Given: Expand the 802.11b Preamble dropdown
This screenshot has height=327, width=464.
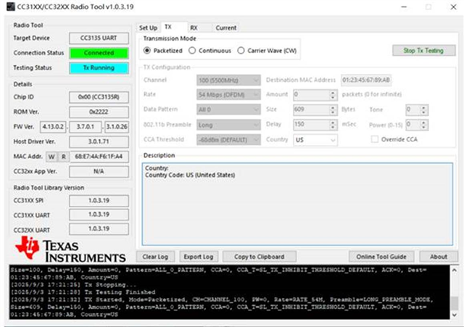Looking at the screenshot, I should [228, 125].
